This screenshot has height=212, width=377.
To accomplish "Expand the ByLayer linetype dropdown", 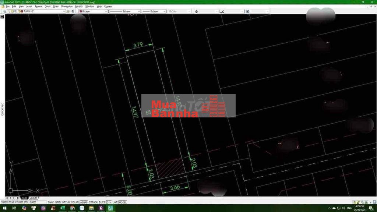I will tap(125, 11).
